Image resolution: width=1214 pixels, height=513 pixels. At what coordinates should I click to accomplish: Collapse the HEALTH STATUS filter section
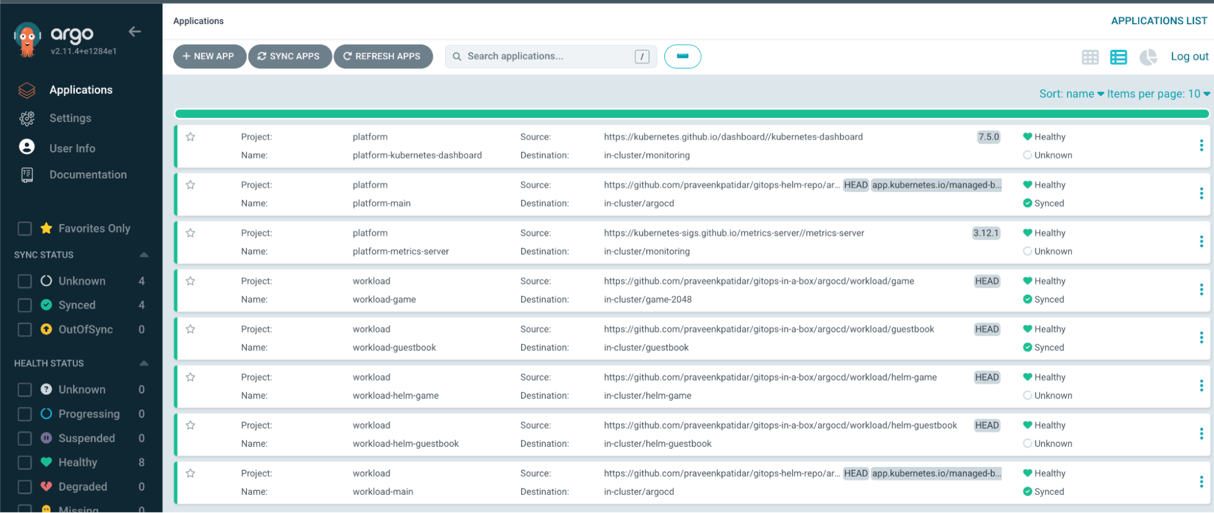[x=144, y=363]
